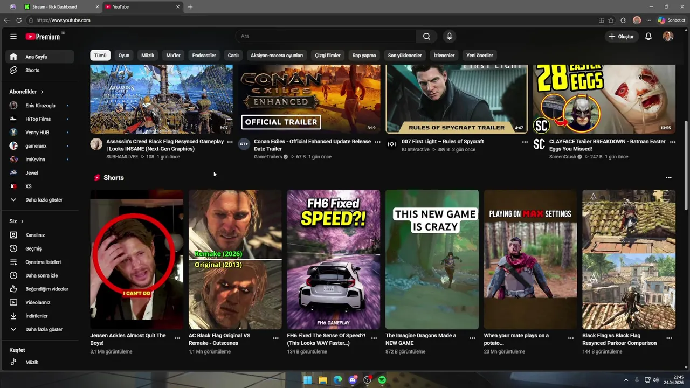Open HiTop Films channel
Image resolution: width=690 pixels, height=388 pixels.
pyautogui.click(x=39, y=119)
